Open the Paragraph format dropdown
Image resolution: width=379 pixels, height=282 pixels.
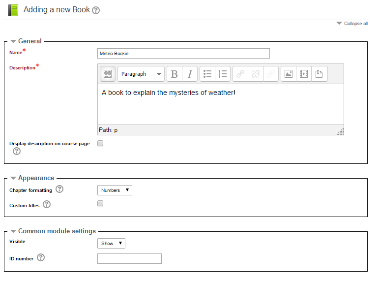[141, 74]
